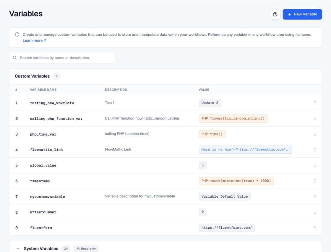Click the Variables page heading

click(x=26, y=14)
